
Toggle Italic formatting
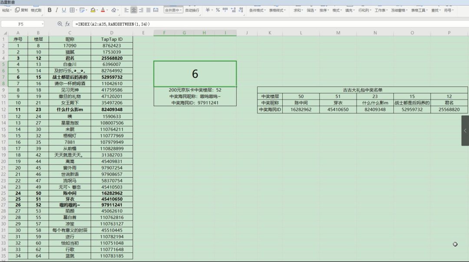pyautogui.click(x=56, y=10)
